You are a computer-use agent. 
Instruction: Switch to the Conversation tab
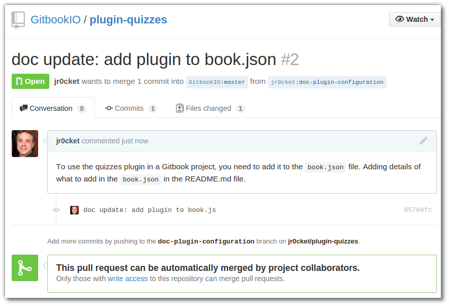(53, 108)
